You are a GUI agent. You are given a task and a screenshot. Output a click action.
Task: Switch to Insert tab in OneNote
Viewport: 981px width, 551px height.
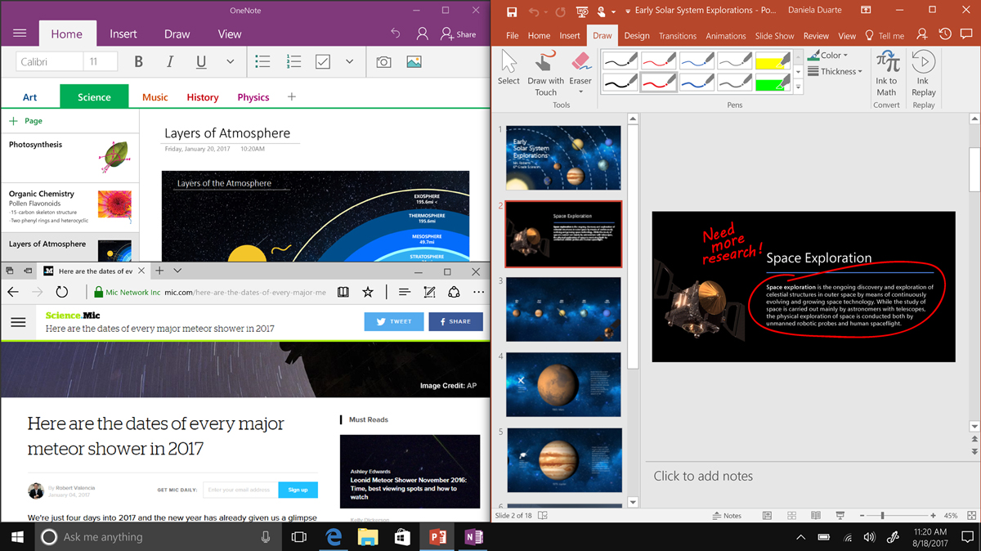click(x=123, y=34)
